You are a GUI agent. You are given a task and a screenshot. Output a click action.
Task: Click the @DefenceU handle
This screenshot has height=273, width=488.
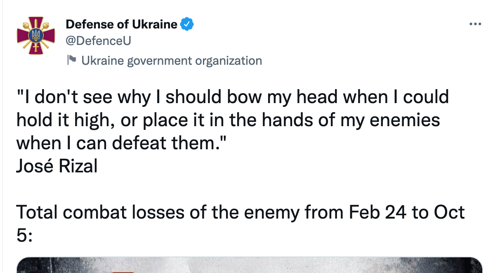tap(98, 40)
